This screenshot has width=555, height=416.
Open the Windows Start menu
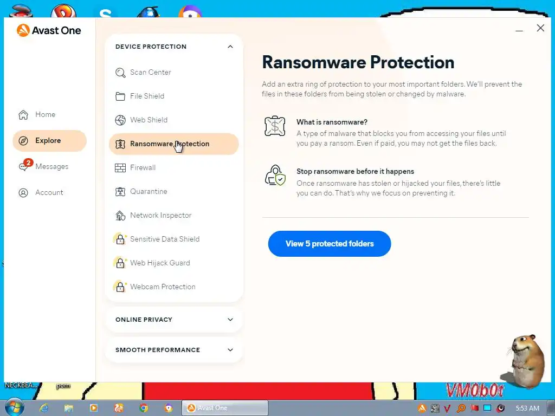(14, 407)
